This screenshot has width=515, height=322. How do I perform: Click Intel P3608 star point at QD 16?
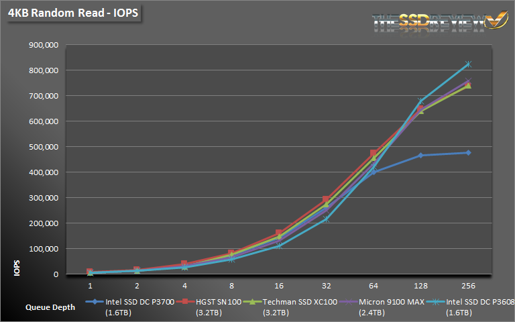tap(279, 246)
